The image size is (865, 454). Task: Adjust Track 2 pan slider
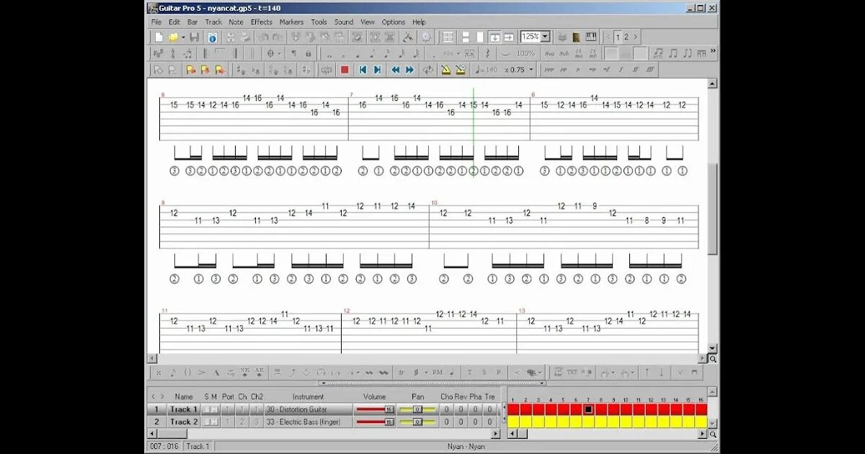coord(417,422)
